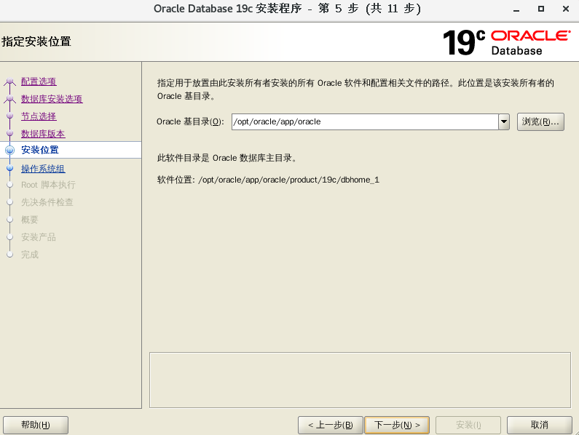The height and width of the screenshot is (435, 579).
Task: Expand the Oracle base directory dropdown arrow
Action: coord(504,121)
